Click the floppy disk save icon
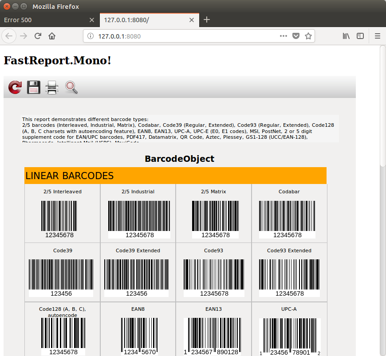This screenshot has width=386, height=356. pyautogui.click(x=33, y=87)
